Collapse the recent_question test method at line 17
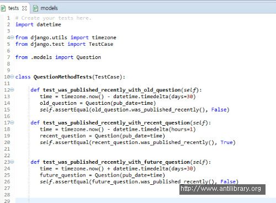This screenshot has height=203, width=276. [12, 122]
